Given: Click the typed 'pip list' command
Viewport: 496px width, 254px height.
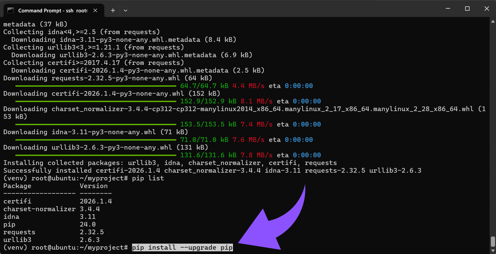Looking at the screenshot, I should click(148, 178).
